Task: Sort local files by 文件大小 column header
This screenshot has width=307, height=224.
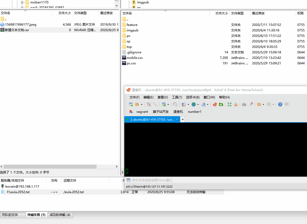Action: (62, 13)
